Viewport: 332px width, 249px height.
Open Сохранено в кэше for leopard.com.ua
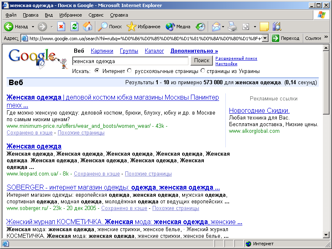click(97, 173)
